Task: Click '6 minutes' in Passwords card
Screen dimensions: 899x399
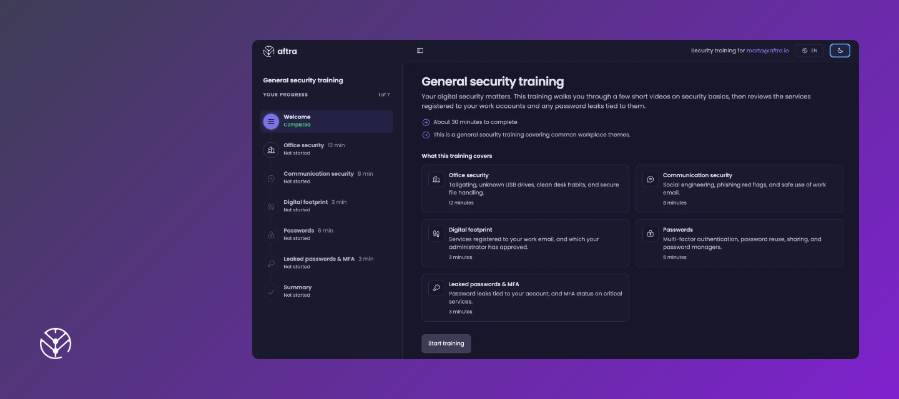Action: 675,257
